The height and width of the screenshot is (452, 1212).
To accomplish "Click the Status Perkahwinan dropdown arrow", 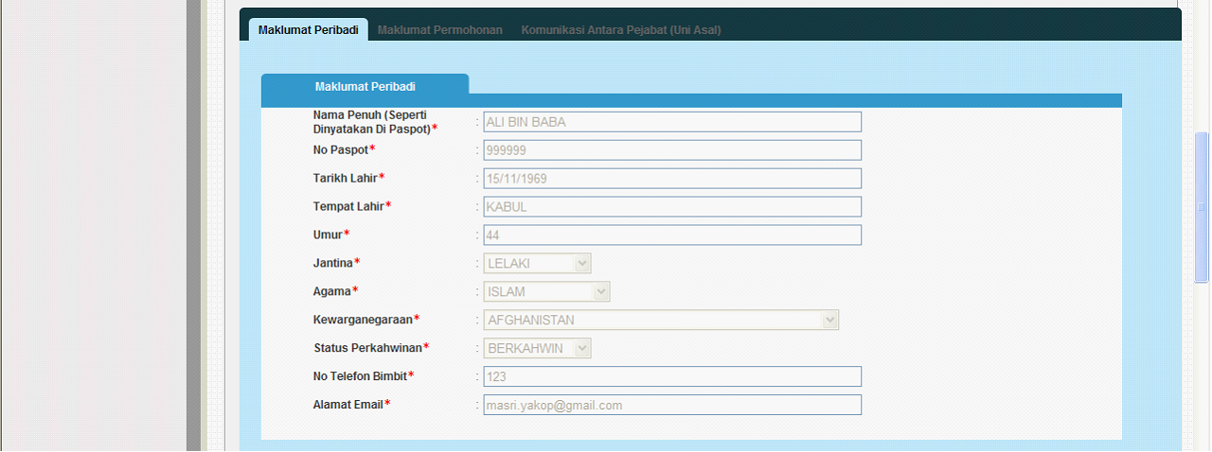I will coord(583,348).
